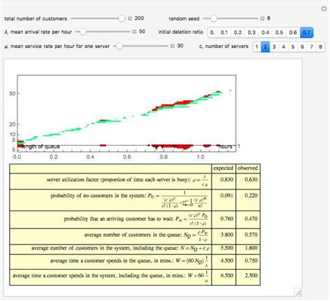Click the random seed slider thumb
Screen dimensions: 330x301
(214, 18)
